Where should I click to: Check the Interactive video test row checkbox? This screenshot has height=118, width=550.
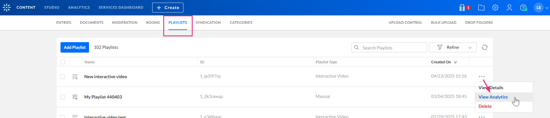pos(63,117)
